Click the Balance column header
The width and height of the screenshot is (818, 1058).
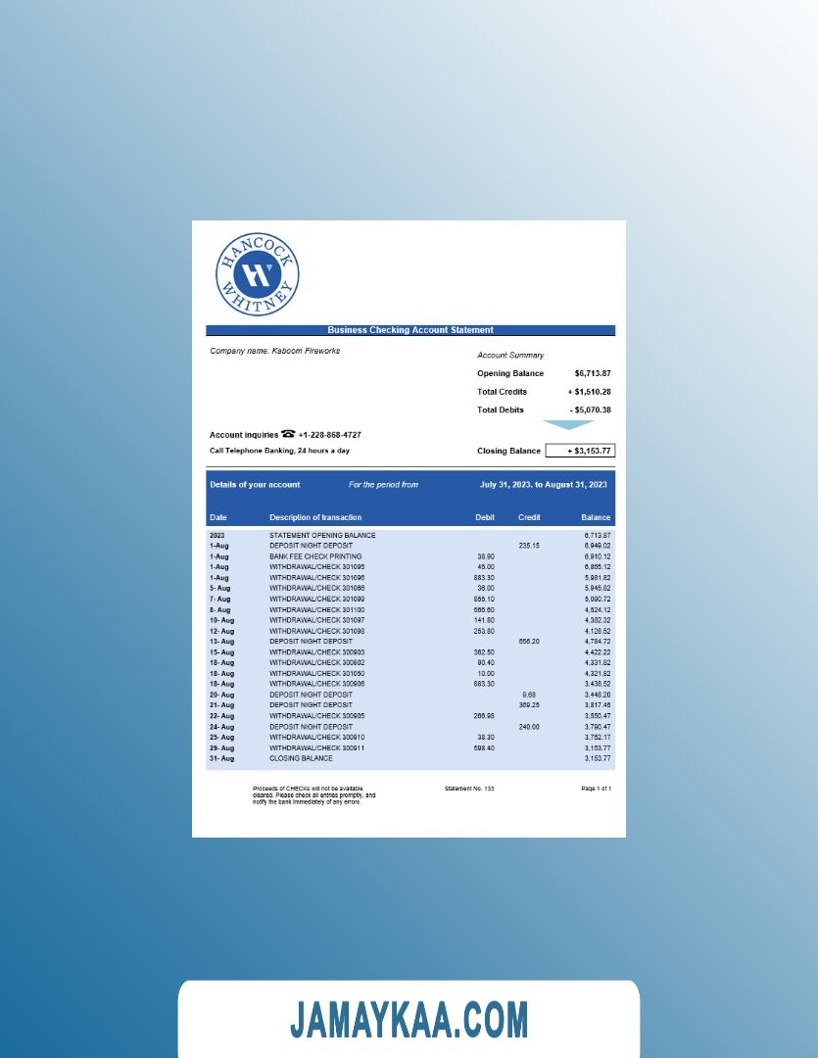pyautogui.click(x=595, y=517)
